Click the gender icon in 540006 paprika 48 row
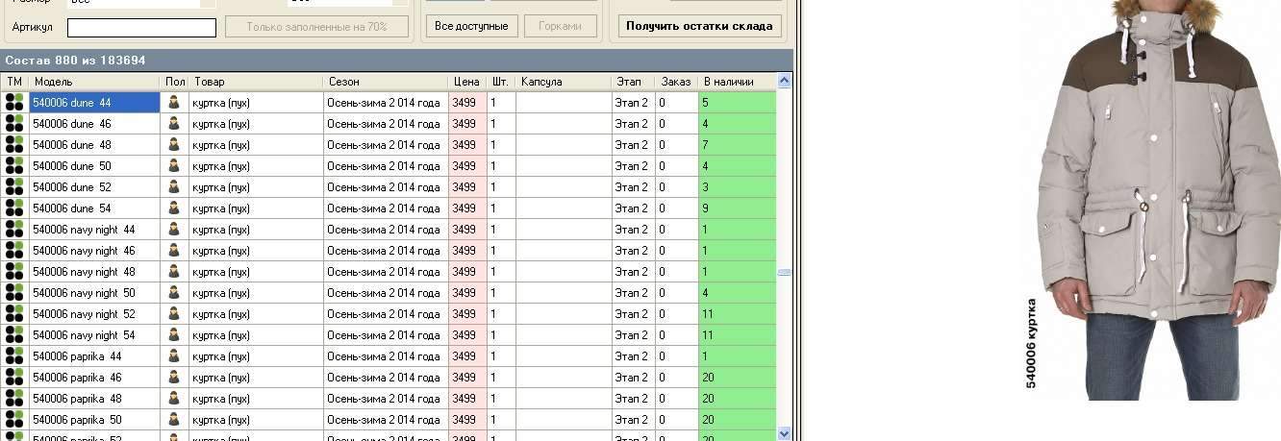1281x441 pixels. (x=174, y=398)
